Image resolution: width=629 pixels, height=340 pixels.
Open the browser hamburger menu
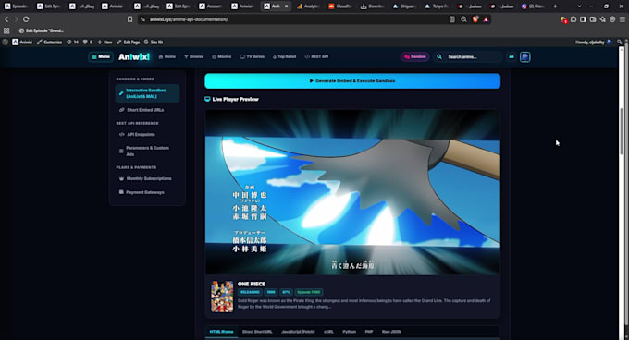[x=623, y=19]
